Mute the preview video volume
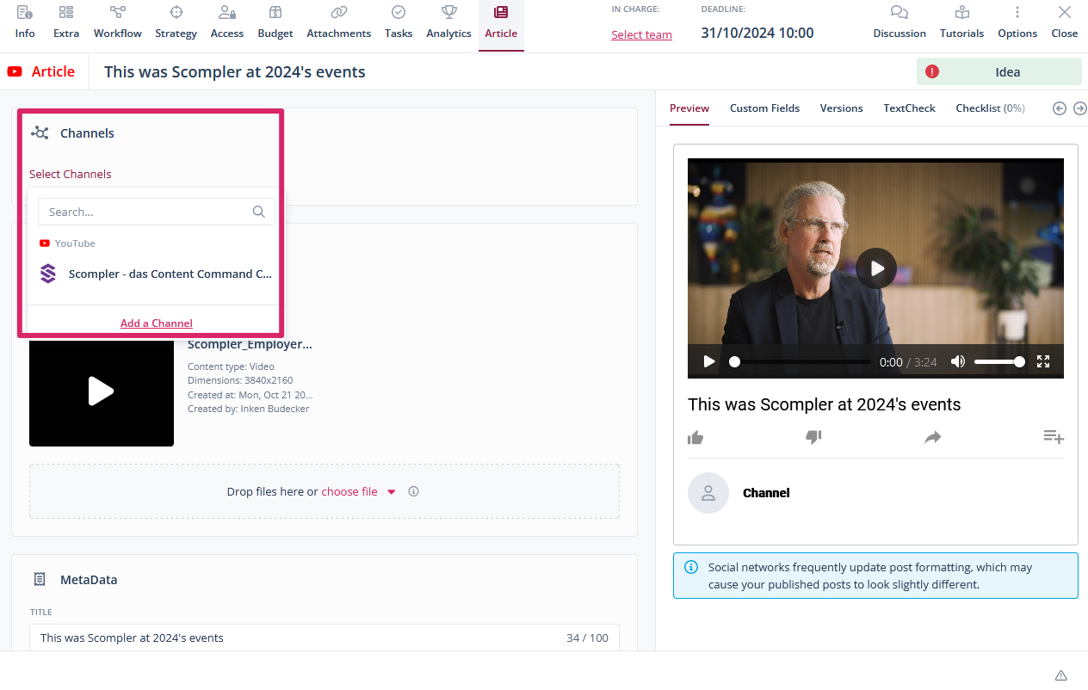This screenshot has width=1088, height=690. (958, 362)
